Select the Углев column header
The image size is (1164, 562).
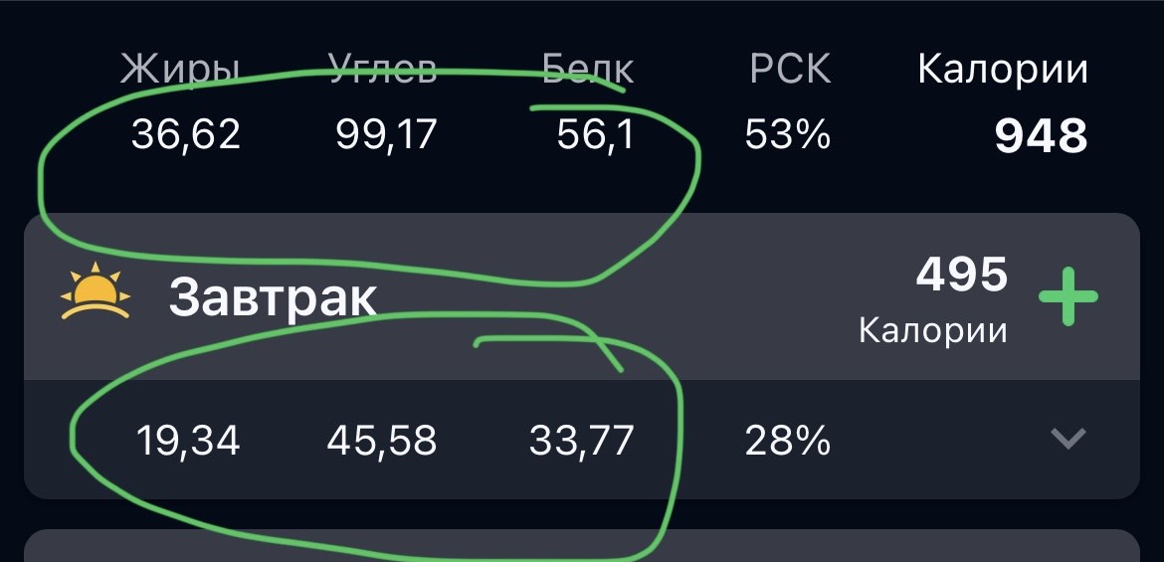383,70
